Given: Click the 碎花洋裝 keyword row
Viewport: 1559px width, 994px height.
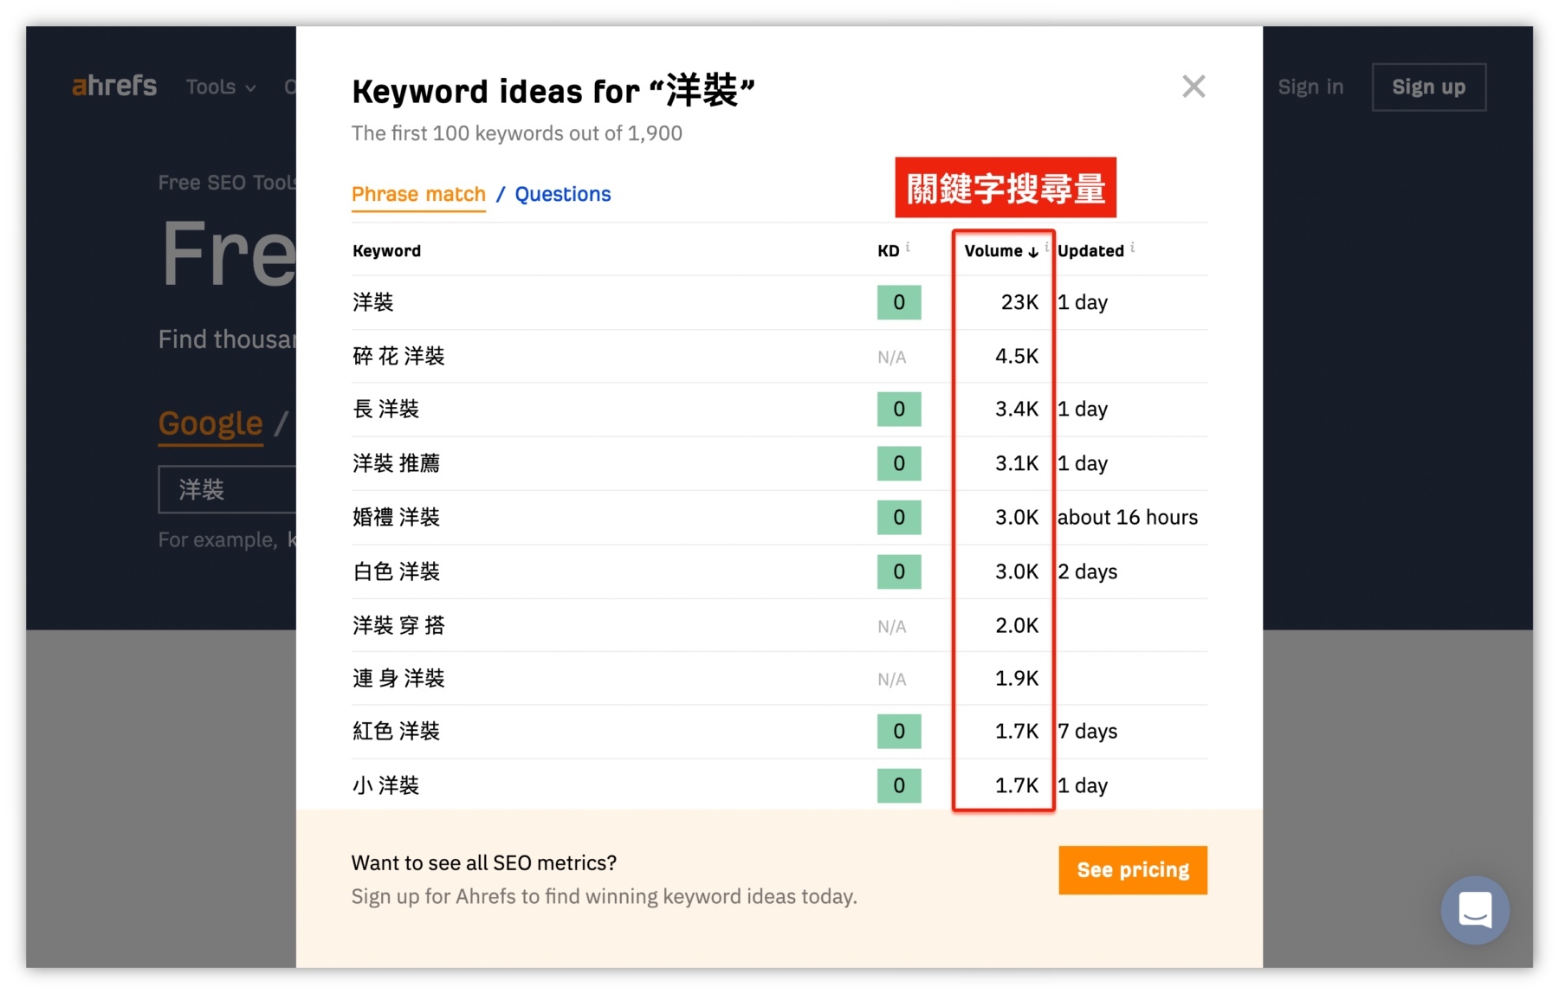Looking at the screenshot, I should coord(398,356).
